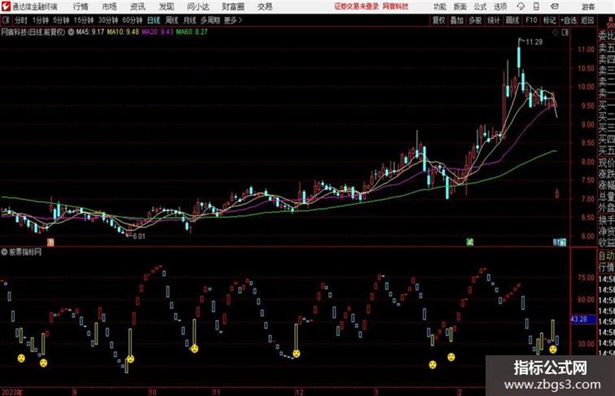Switch to 分时 intraday chart

[21, 20]
